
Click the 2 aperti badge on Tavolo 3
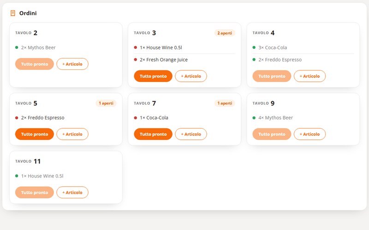coord(225,33)
